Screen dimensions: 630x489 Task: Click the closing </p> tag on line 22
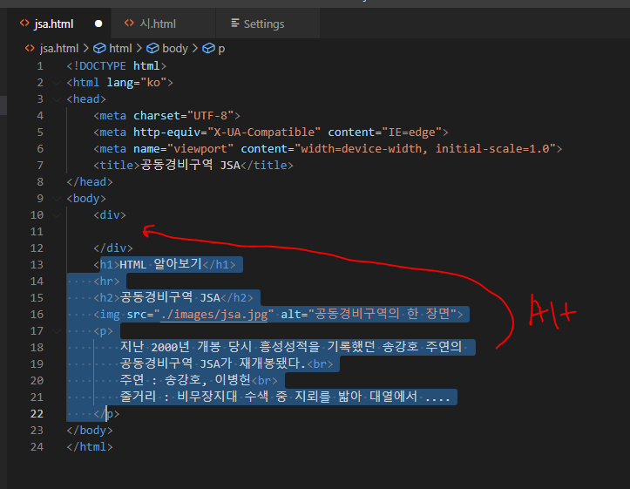(x=106, y=413)
